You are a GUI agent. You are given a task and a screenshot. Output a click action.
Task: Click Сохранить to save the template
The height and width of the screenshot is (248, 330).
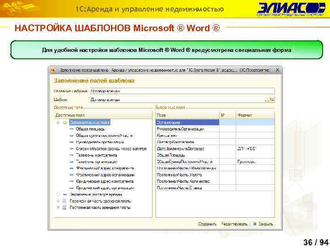(x=207, y=224)
